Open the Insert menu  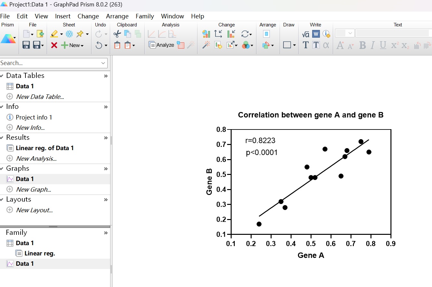(x=62, y=16)
